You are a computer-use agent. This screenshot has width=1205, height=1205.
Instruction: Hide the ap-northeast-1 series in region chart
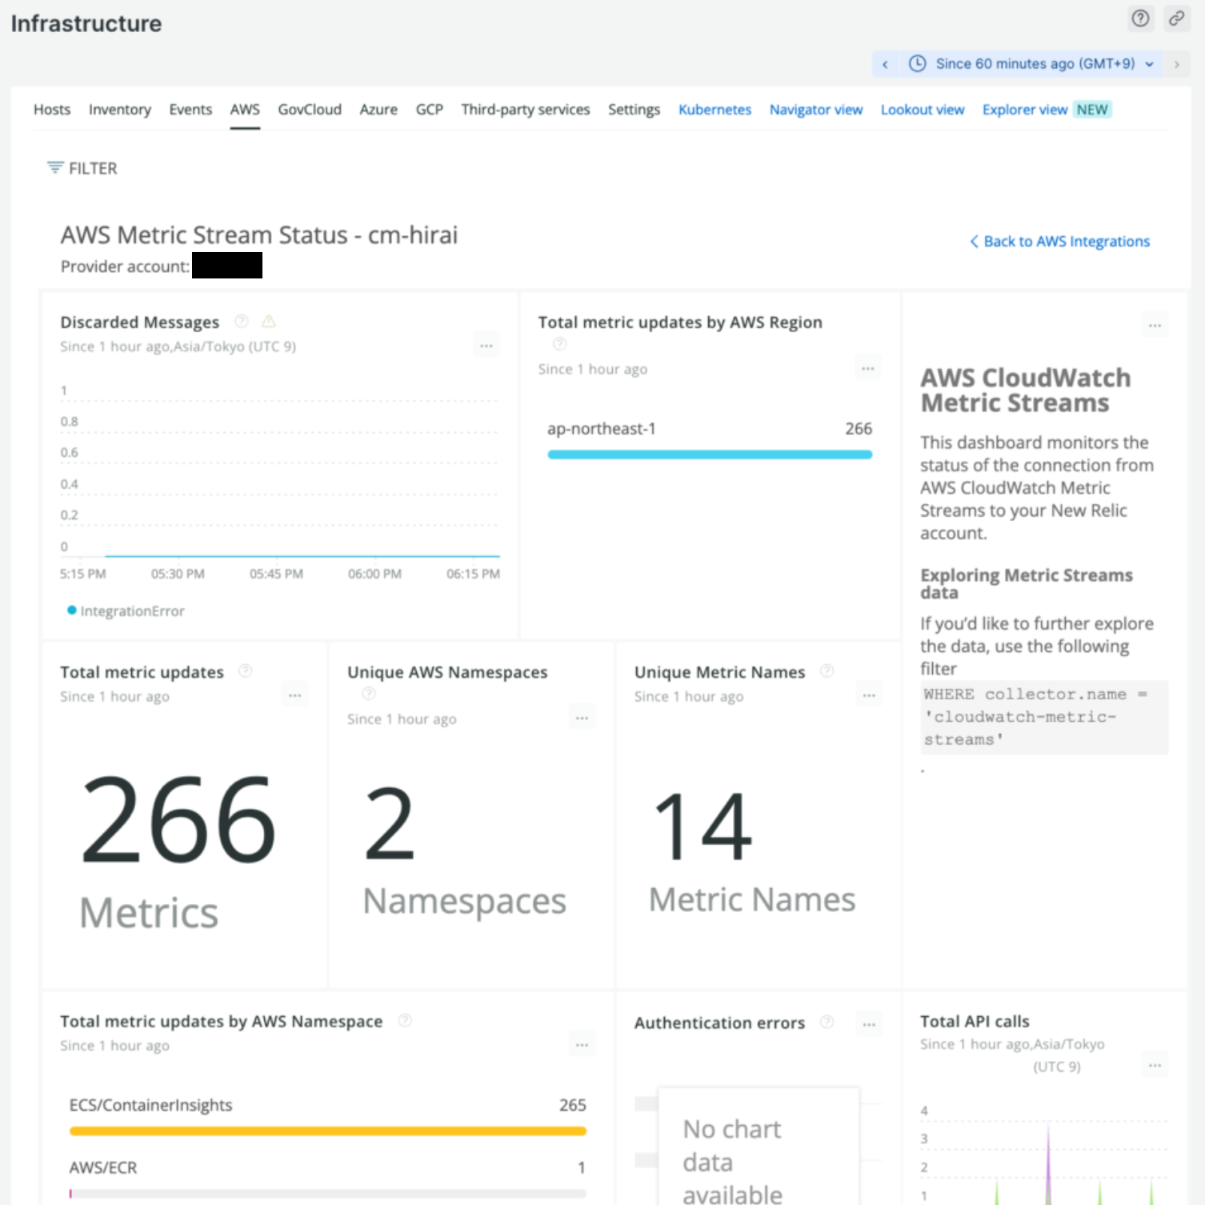[x=601, y=428]
